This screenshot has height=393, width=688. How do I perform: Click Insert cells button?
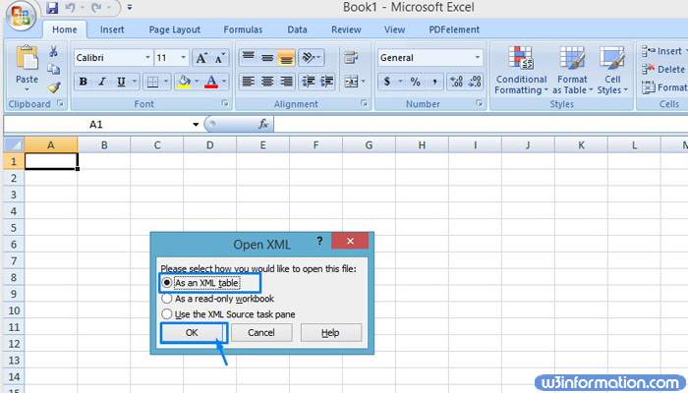pyautogui.click(x=662, y=51)
